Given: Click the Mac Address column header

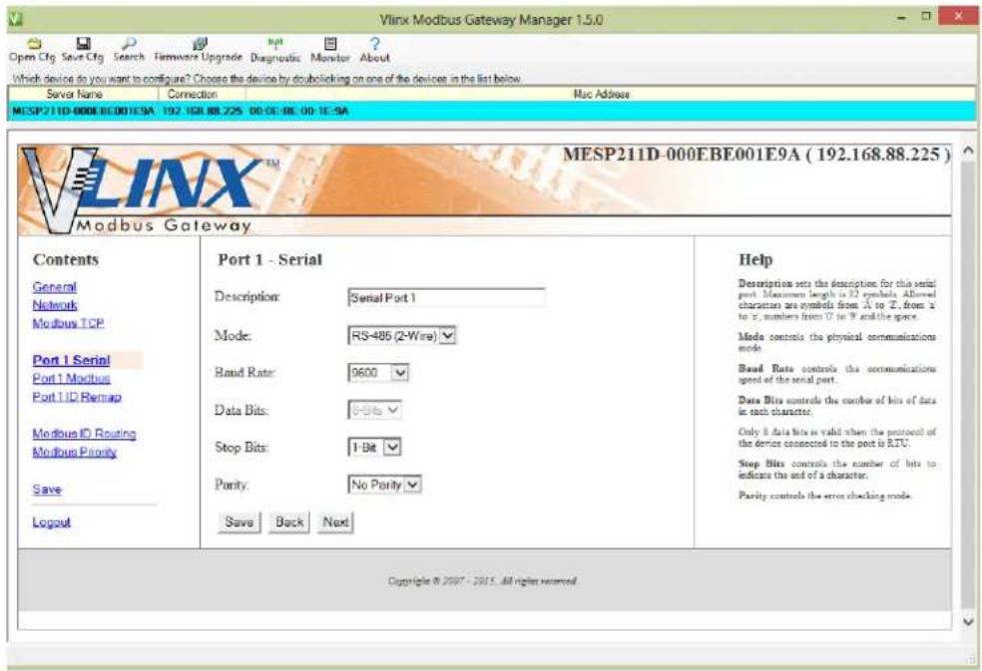Looking at the screenshot, I should (601, 94).
